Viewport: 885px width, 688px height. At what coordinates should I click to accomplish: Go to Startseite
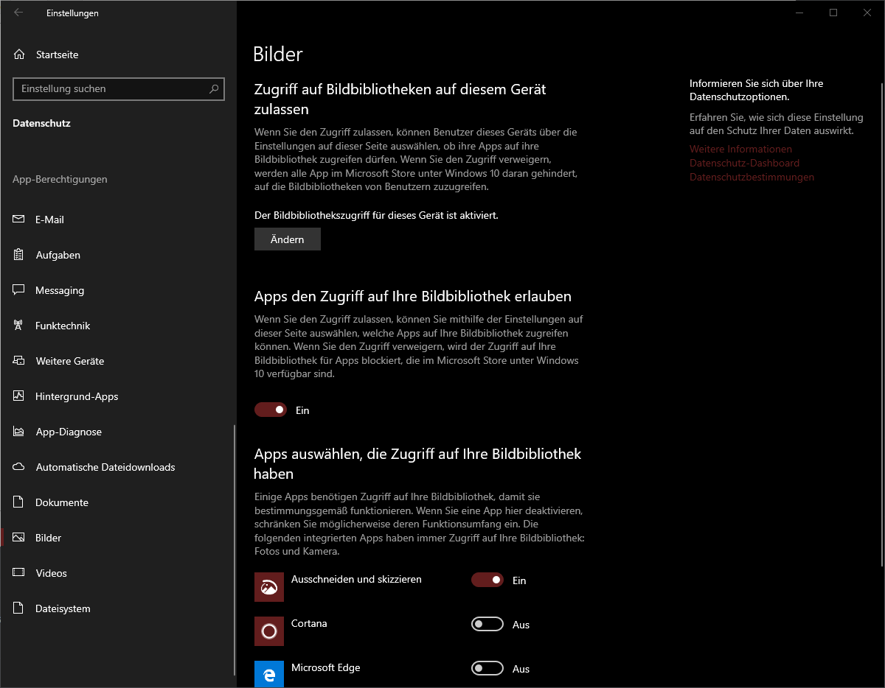pos(118,55)
